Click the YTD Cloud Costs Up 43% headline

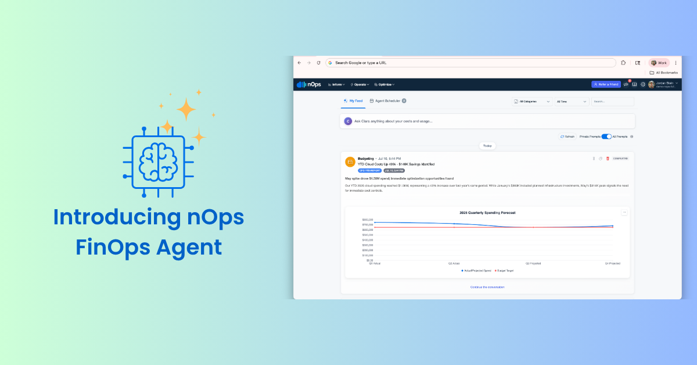(x=396, y=164)
